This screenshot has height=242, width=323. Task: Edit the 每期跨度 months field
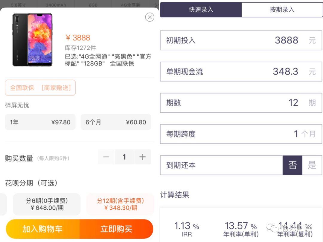tap(241, 134)
